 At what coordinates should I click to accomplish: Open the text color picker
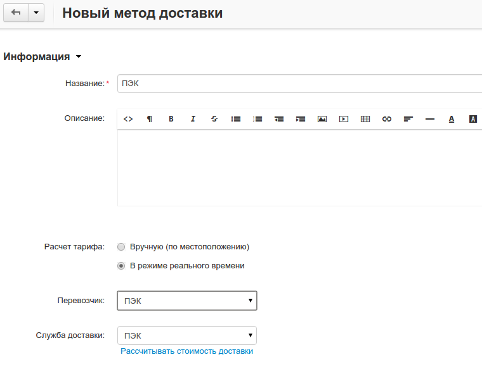coord(452,119)
